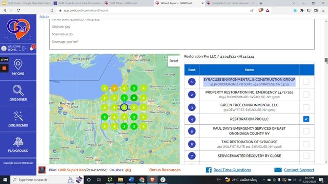
Task: Click the Windows taskbar search box
Action: 47,179
